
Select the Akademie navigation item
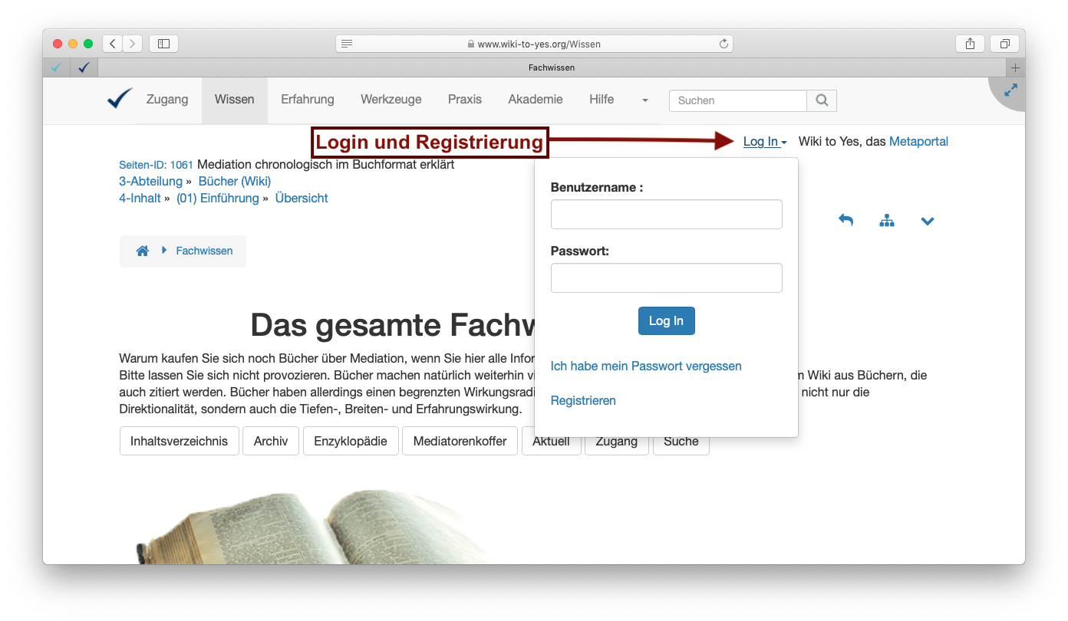coord(535,100)
